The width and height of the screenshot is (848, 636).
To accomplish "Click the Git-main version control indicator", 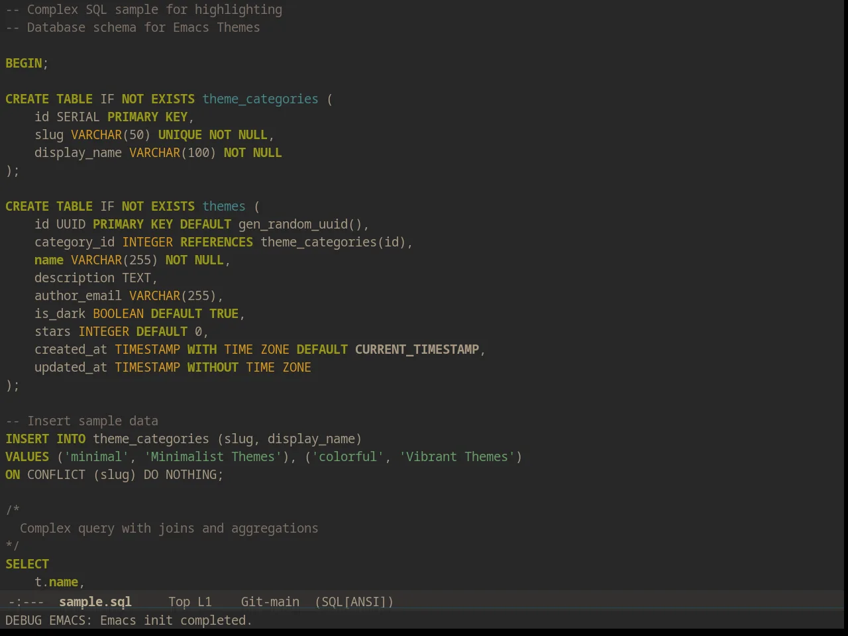I will tap(270, 602).
